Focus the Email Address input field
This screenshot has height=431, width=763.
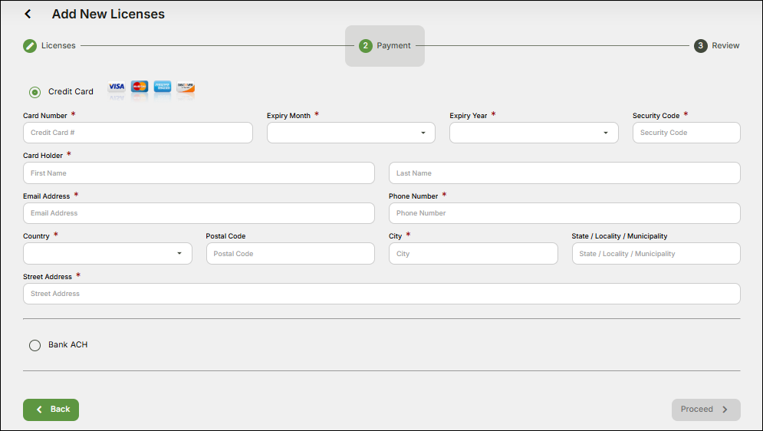click(199, 213)
